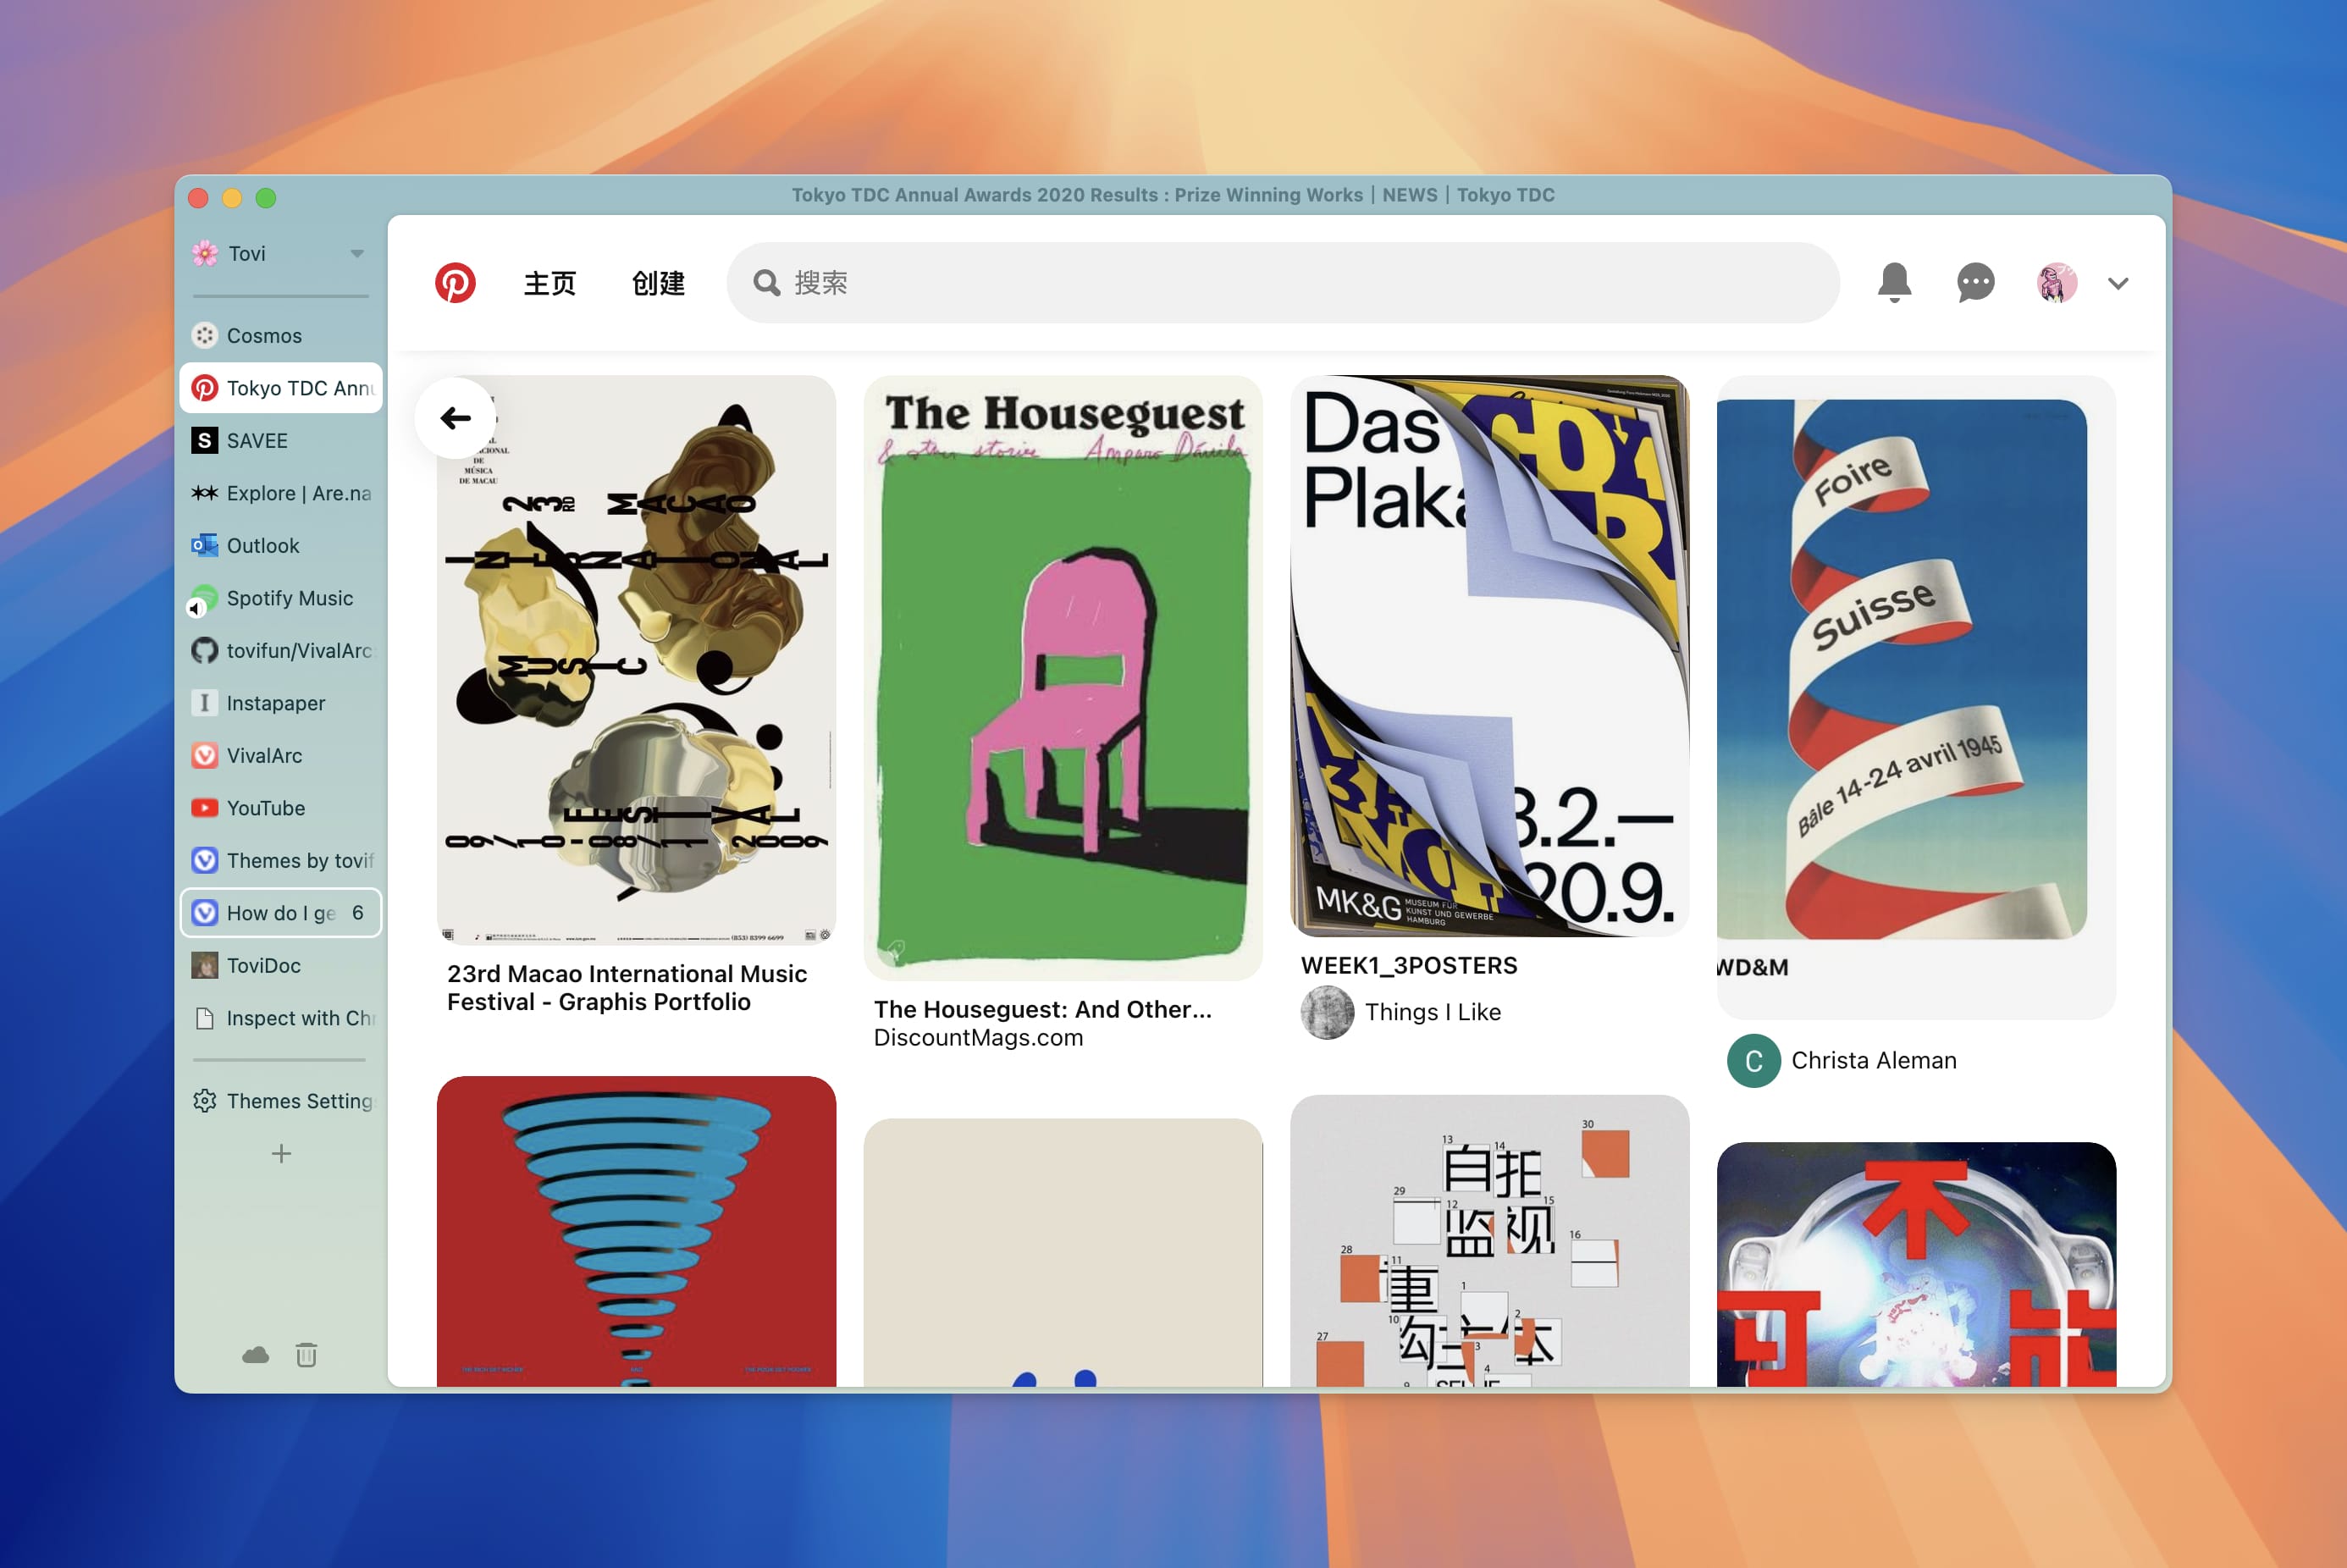Click the Themes Setting gear icon
Screen dimensions: 2347x1568
point(205,1101)
